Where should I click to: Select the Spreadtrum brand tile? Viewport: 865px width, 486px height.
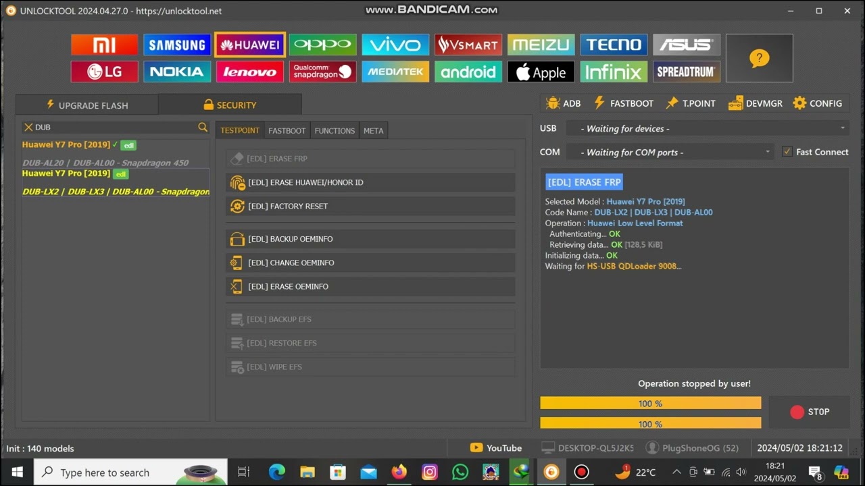687,72
